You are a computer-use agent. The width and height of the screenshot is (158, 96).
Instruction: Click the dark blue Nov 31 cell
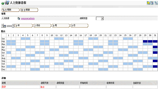(155, 66)
